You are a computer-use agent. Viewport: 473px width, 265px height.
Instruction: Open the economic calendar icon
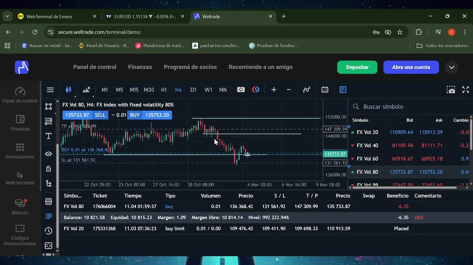pos(325,90)
